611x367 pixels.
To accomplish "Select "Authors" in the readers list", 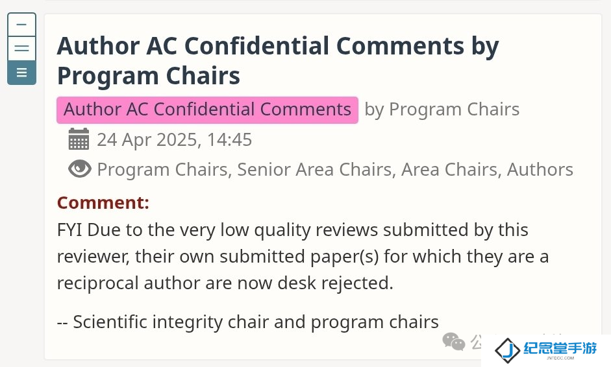I will [540, 169].
